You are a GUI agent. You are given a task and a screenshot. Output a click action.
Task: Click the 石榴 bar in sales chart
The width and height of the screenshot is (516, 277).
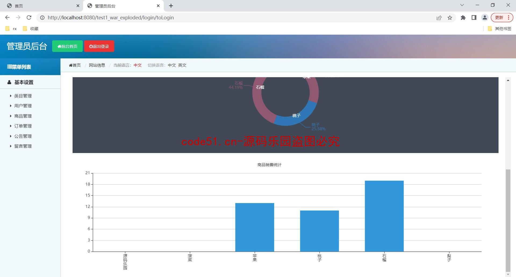pyautogui.click(x=384, y=216)
